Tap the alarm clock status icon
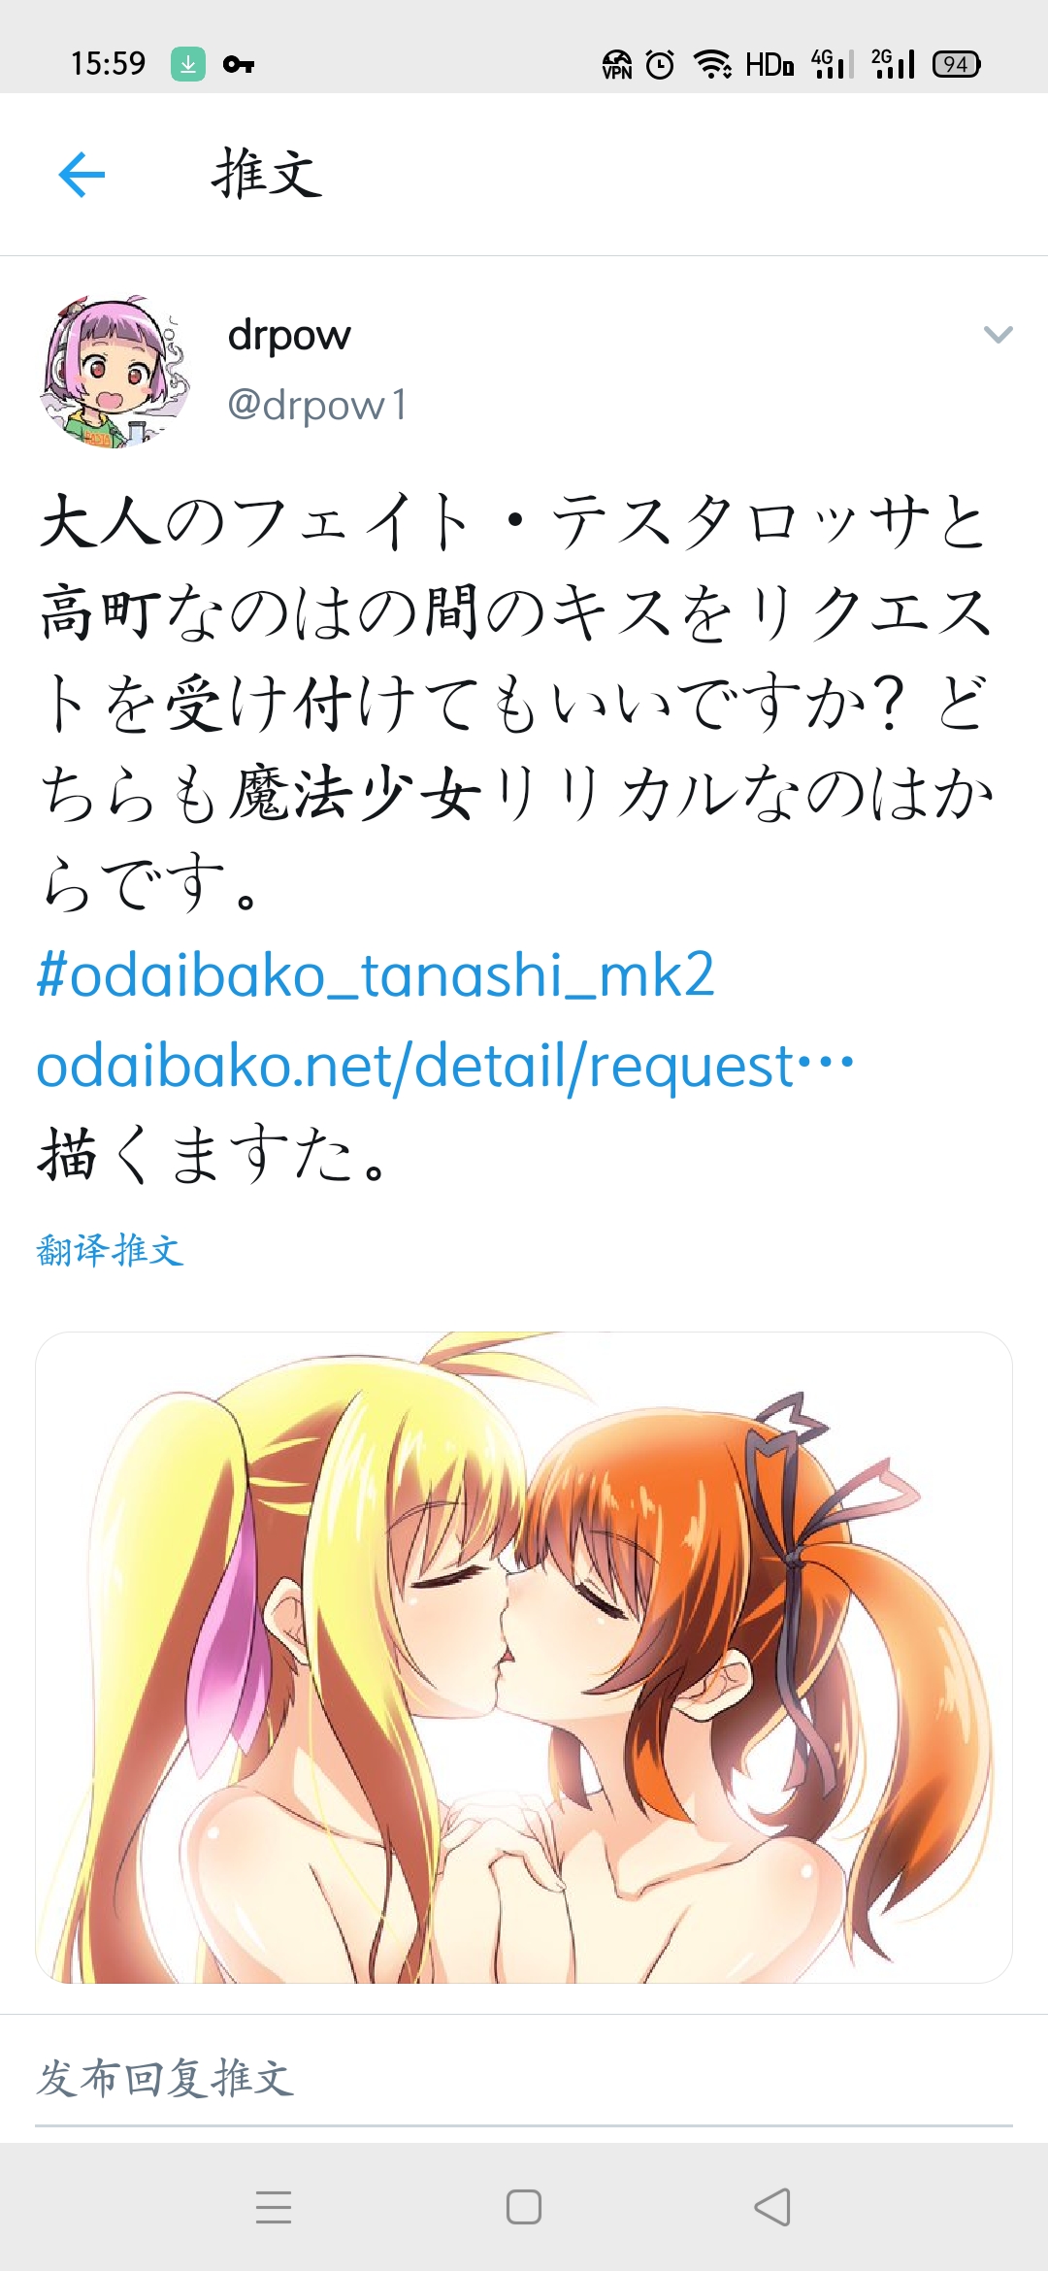Screen dimensions: 1048x2271 coord(660,64)
